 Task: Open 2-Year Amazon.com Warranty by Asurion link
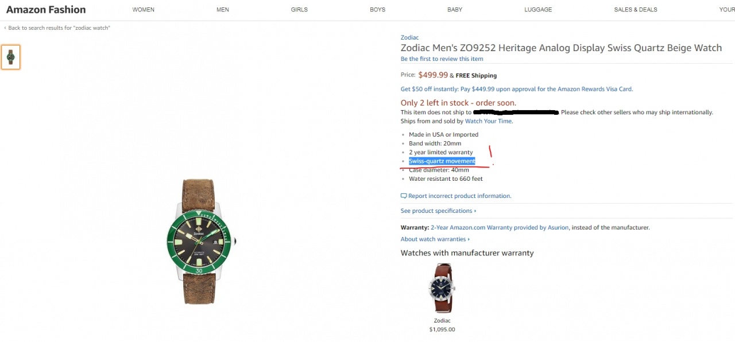coord(499,228)
